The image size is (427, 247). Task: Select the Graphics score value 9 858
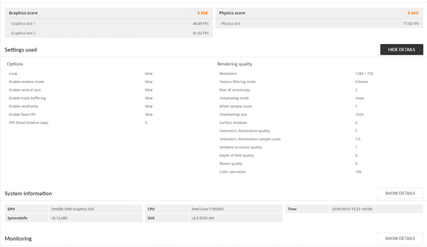(x=202, y=13)
